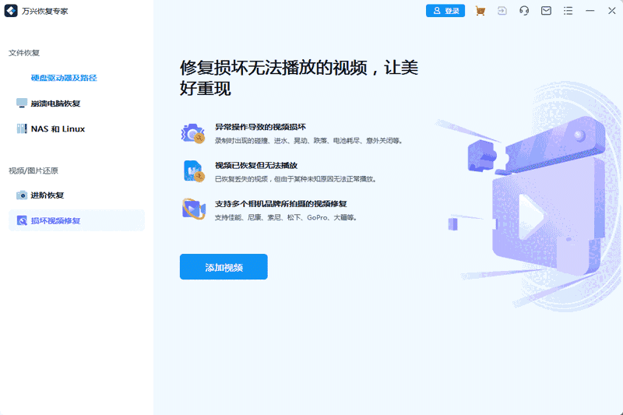Click the camcorder icon beside 支持多个相机品牌

pyautogui.click(x=193, y=209)
